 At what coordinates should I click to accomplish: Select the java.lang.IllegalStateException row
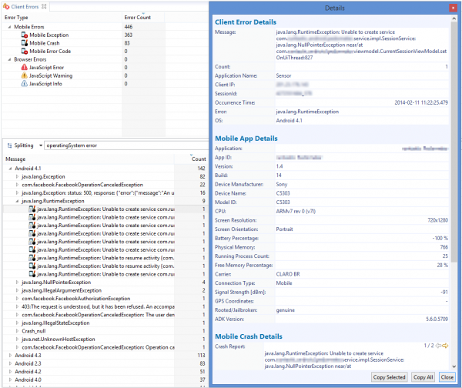[105, 323]
